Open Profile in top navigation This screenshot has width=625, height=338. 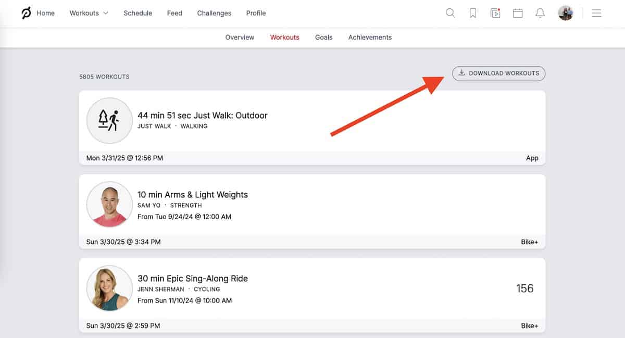click(x=256, y=13)
